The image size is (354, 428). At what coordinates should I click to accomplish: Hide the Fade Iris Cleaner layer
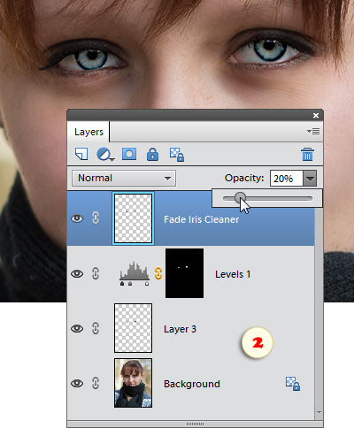coord(77,218)
